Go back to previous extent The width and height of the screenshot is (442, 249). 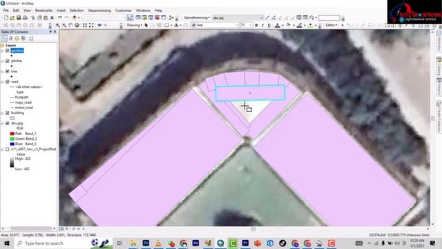(99, 25)
